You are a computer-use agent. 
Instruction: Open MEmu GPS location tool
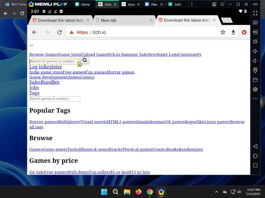click(255, 70)
